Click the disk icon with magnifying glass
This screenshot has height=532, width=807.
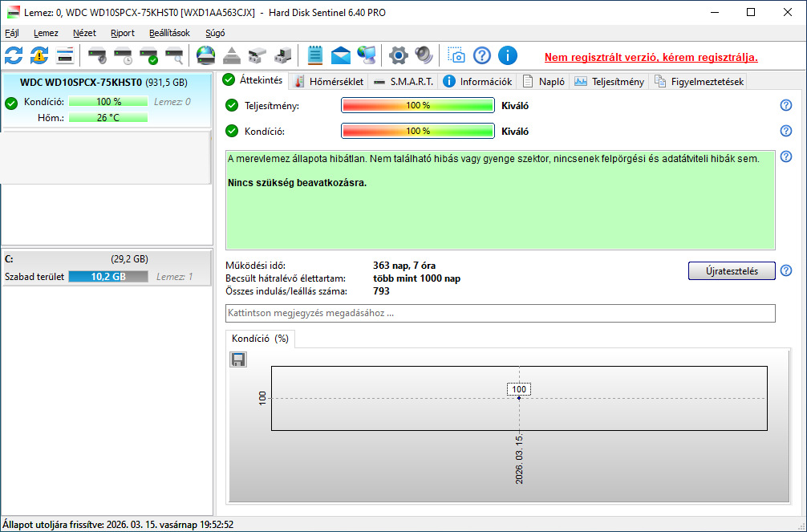point(174,55)
